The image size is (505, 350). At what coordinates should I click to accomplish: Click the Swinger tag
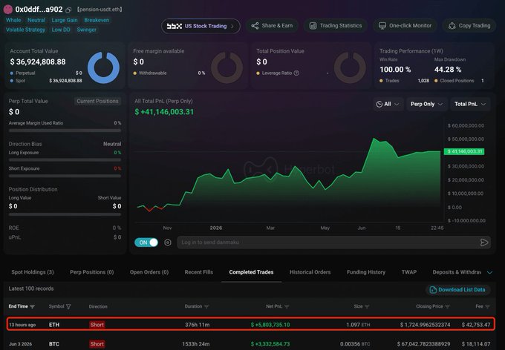click(86, 30)
